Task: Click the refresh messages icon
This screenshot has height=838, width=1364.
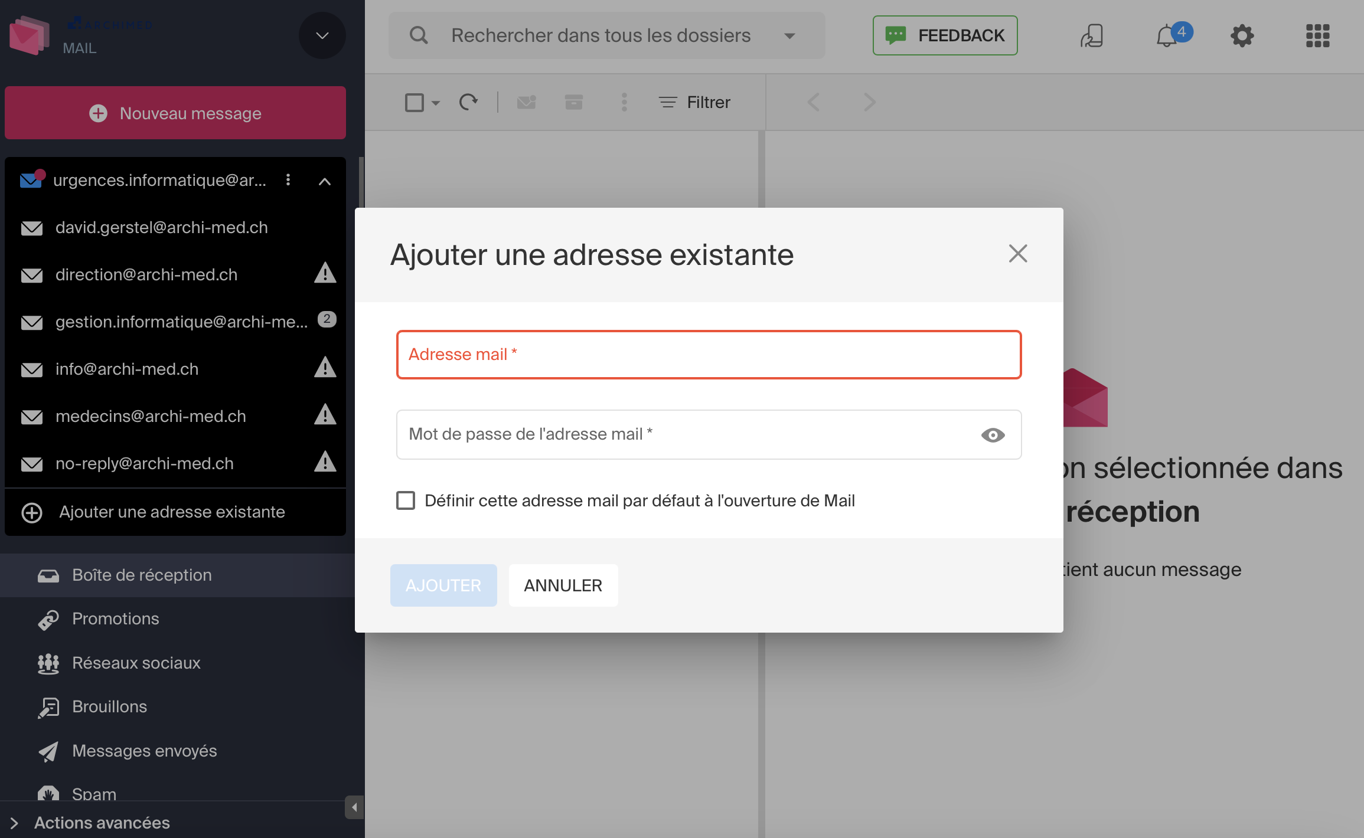Action: click(468, 102)
